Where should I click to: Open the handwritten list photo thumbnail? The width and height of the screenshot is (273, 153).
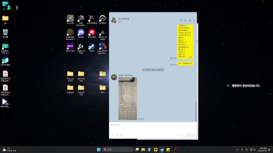[127, 98]
